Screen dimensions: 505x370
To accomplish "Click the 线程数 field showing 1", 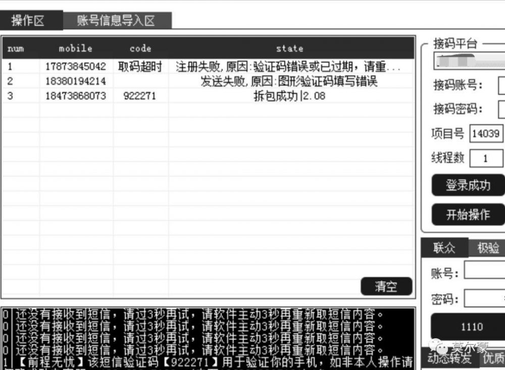I will point(486,158).
